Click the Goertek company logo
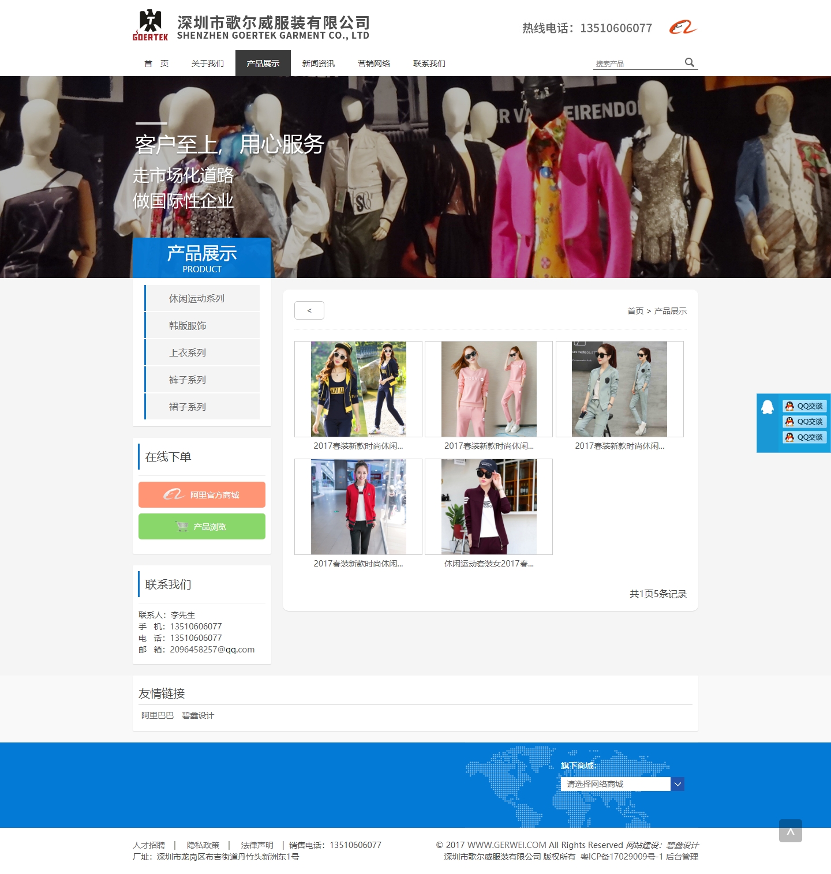This screenshot has height=874, width=831. coord(151,25)
